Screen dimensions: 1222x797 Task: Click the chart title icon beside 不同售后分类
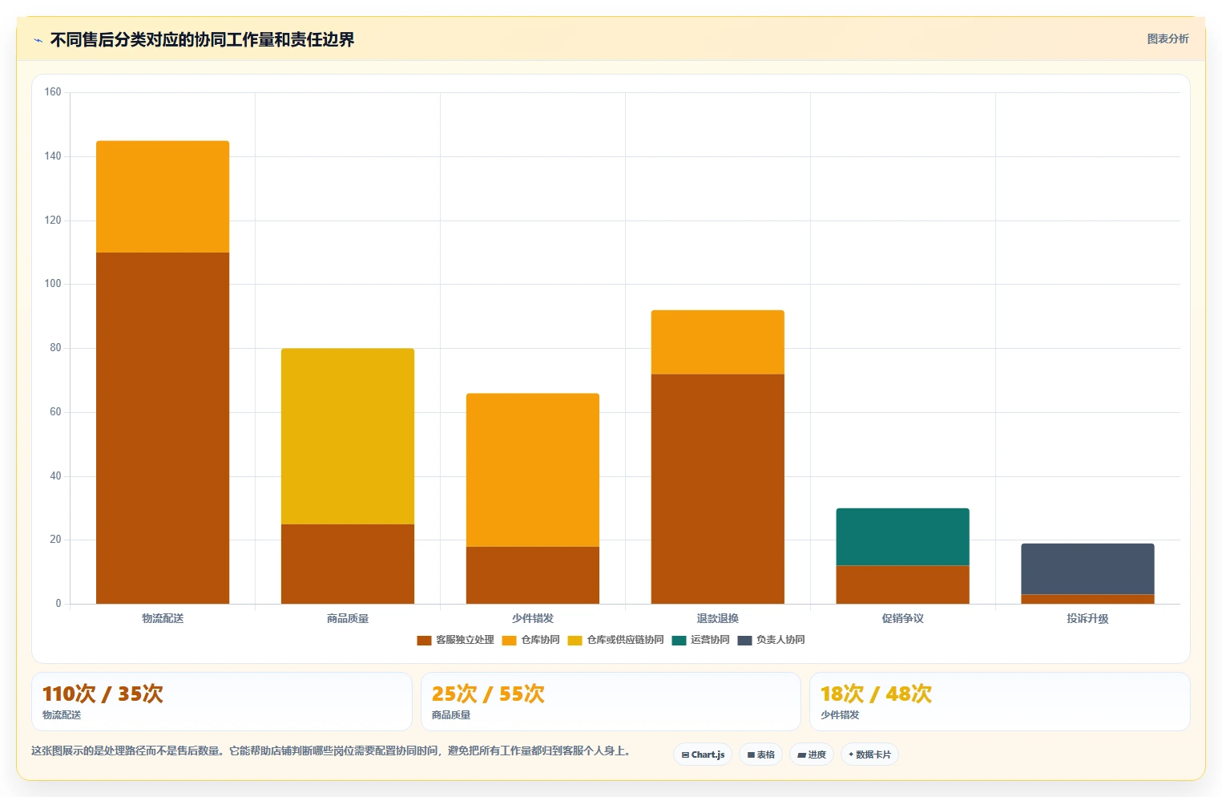(38, 40)
